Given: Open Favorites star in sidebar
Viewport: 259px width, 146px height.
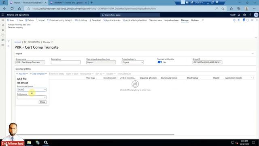Looking at the screenshot, I should point(3,30).
